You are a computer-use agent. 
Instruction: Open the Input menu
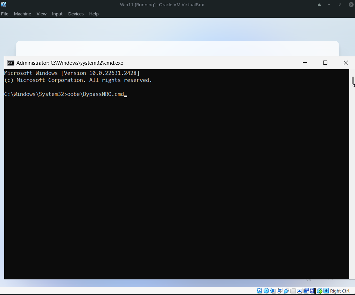coord(57,14)
